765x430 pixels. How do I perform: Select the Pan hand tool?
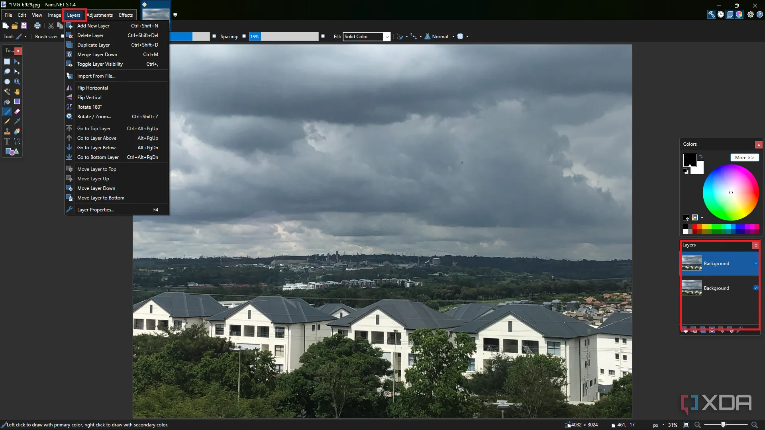17,92
